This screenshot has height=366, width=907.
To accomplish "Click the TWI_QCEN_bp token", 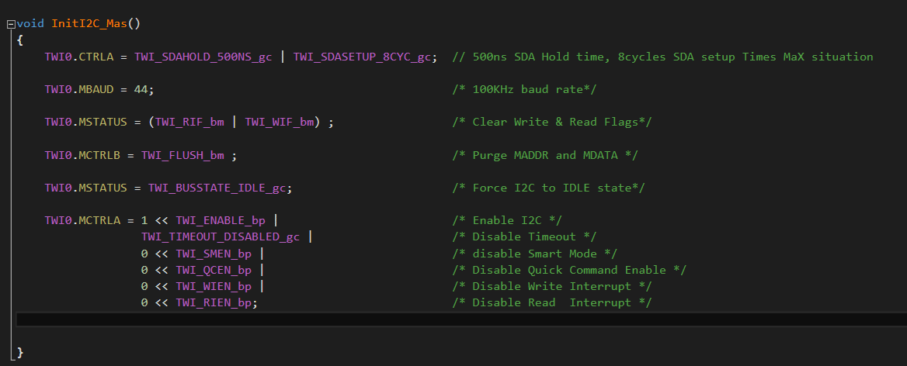I will tap(214, 270).
